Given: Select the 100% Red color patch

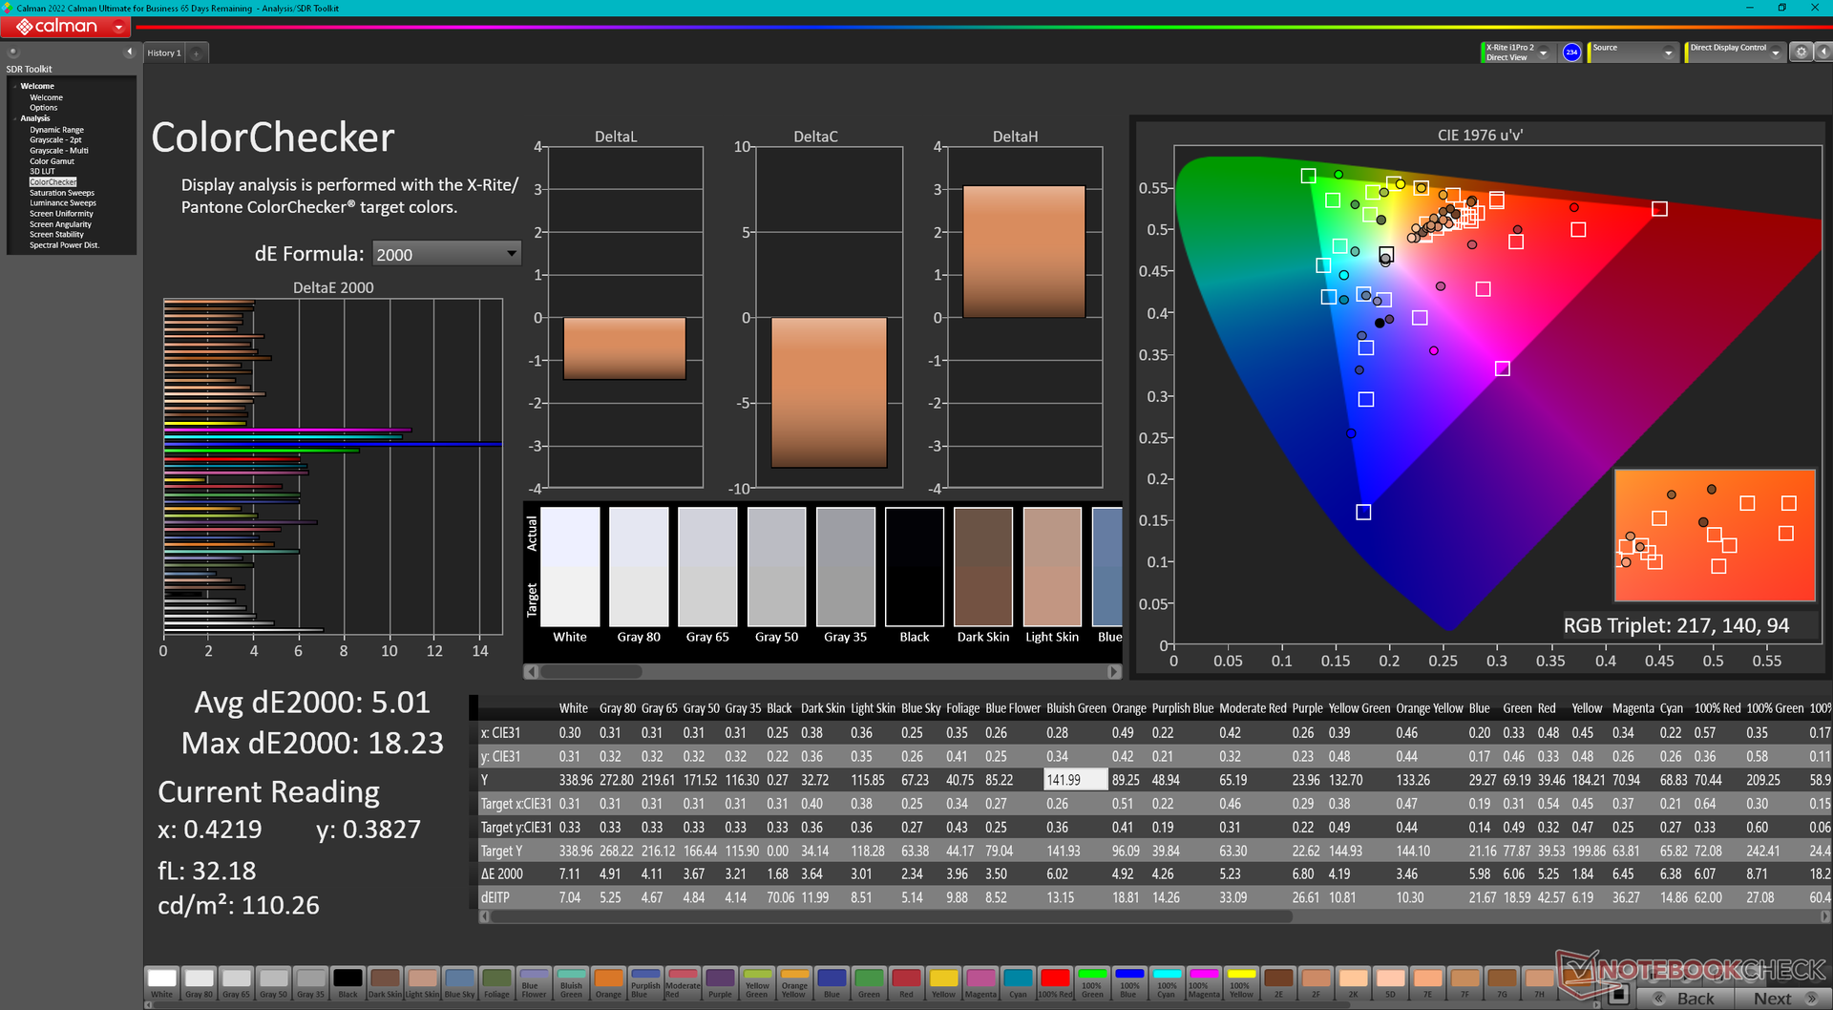Looking at the screenshot, I should (1055, 983).
